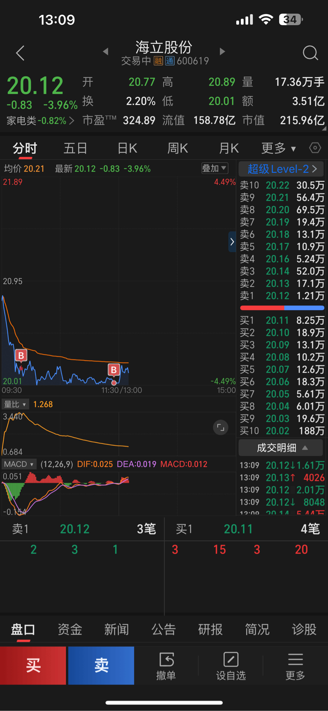Switch to 资金 tab
Viewport: 328px width, 711px height.
[70, 630]
